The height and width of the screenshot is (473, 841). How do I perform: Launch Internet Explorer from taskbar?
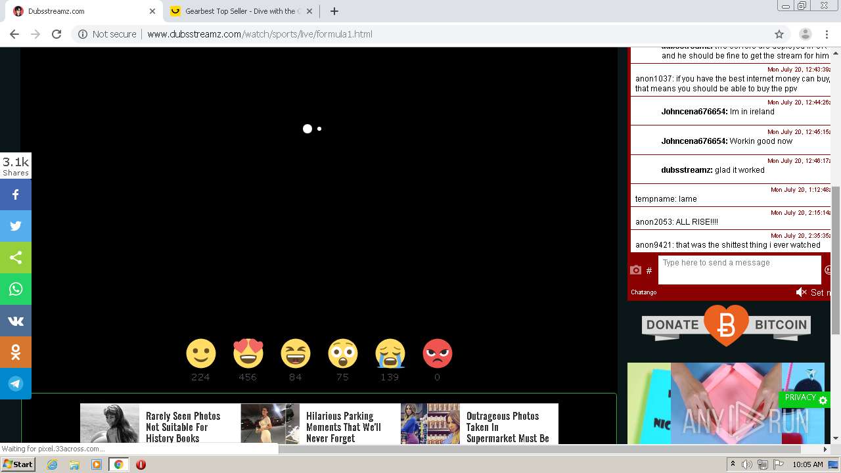click(52, 464)
